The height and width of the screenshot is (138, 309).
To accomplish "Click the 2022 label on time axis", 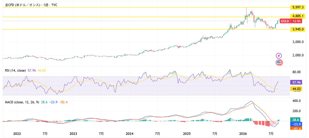I will 17,134.
